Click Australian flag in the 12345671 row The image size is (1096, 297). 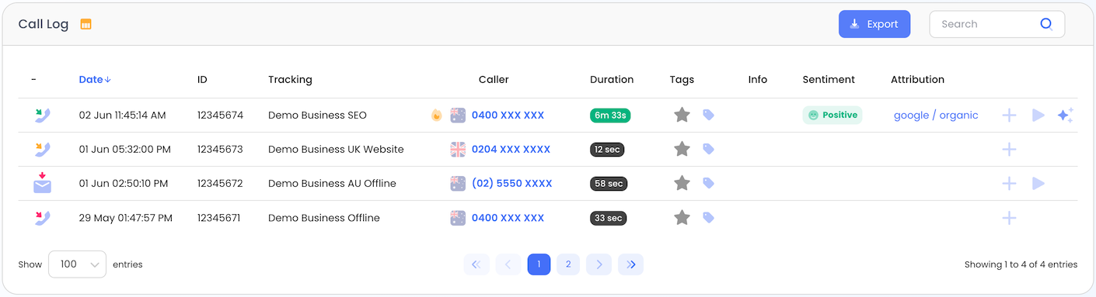458,218
